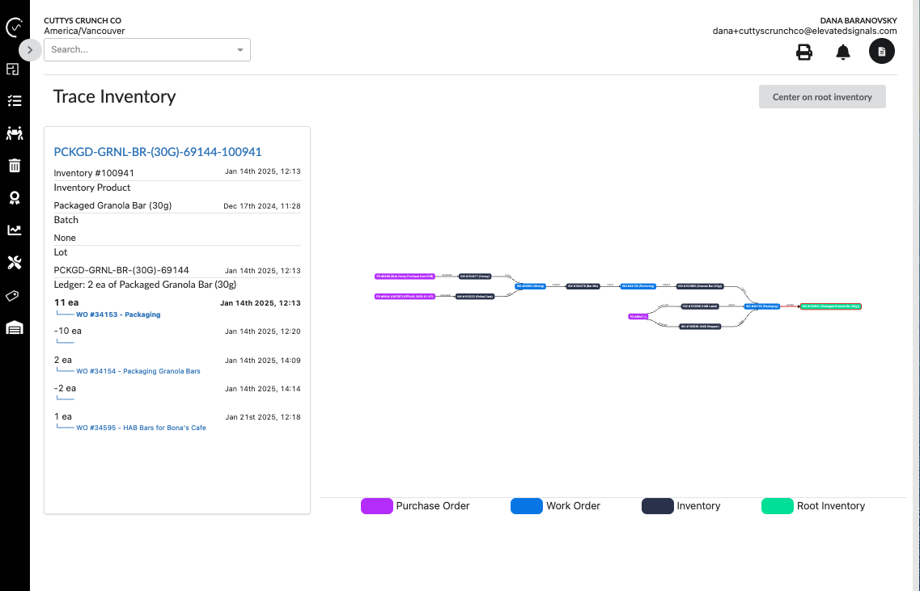Viewport: 920px width, 591px height.
Task: Click the Center on root inventory button
Action: point(822,96)
